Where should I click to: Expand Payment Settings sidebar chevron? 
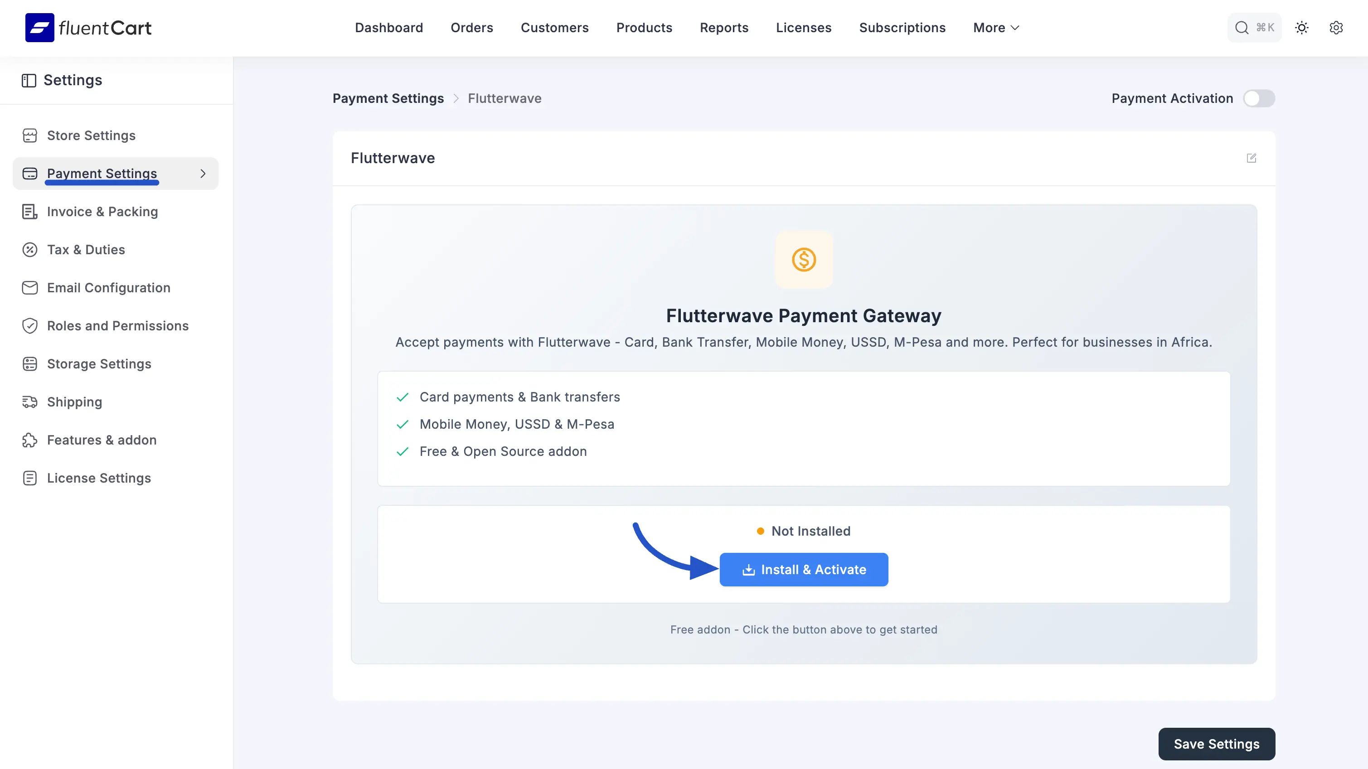tap(203, 174)
